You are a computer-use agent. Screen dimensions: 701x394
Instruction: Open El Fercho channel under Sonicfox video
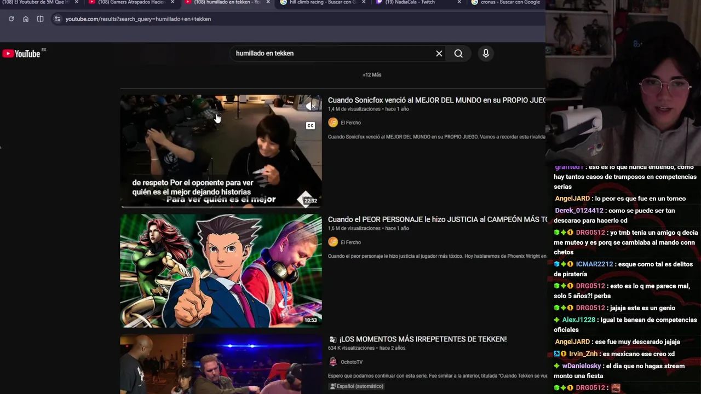350,123
